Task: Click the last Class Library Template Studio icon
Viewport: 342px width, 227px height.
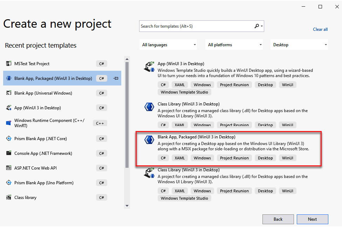Action: pyautogui.click(x=149, y=173)
